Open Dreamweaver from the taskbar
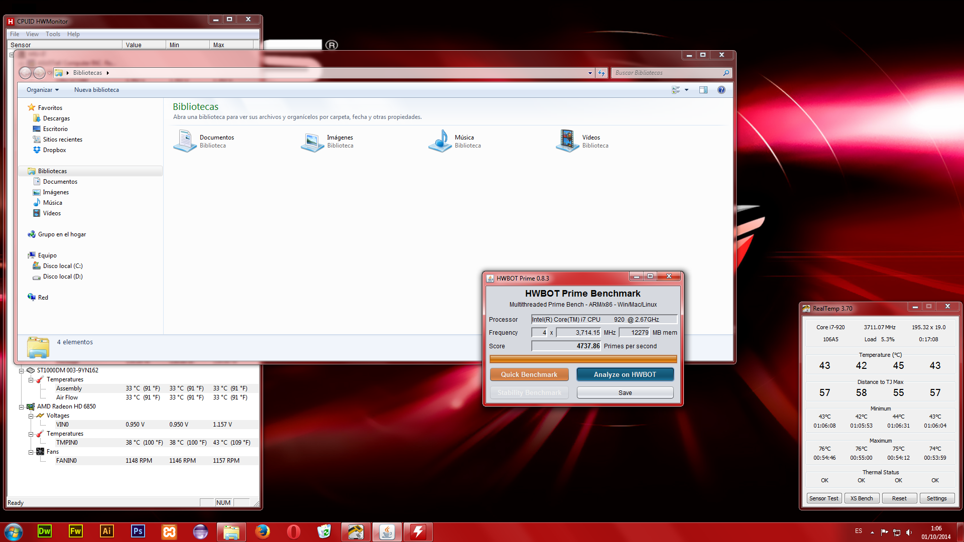 tap(45, 531)
